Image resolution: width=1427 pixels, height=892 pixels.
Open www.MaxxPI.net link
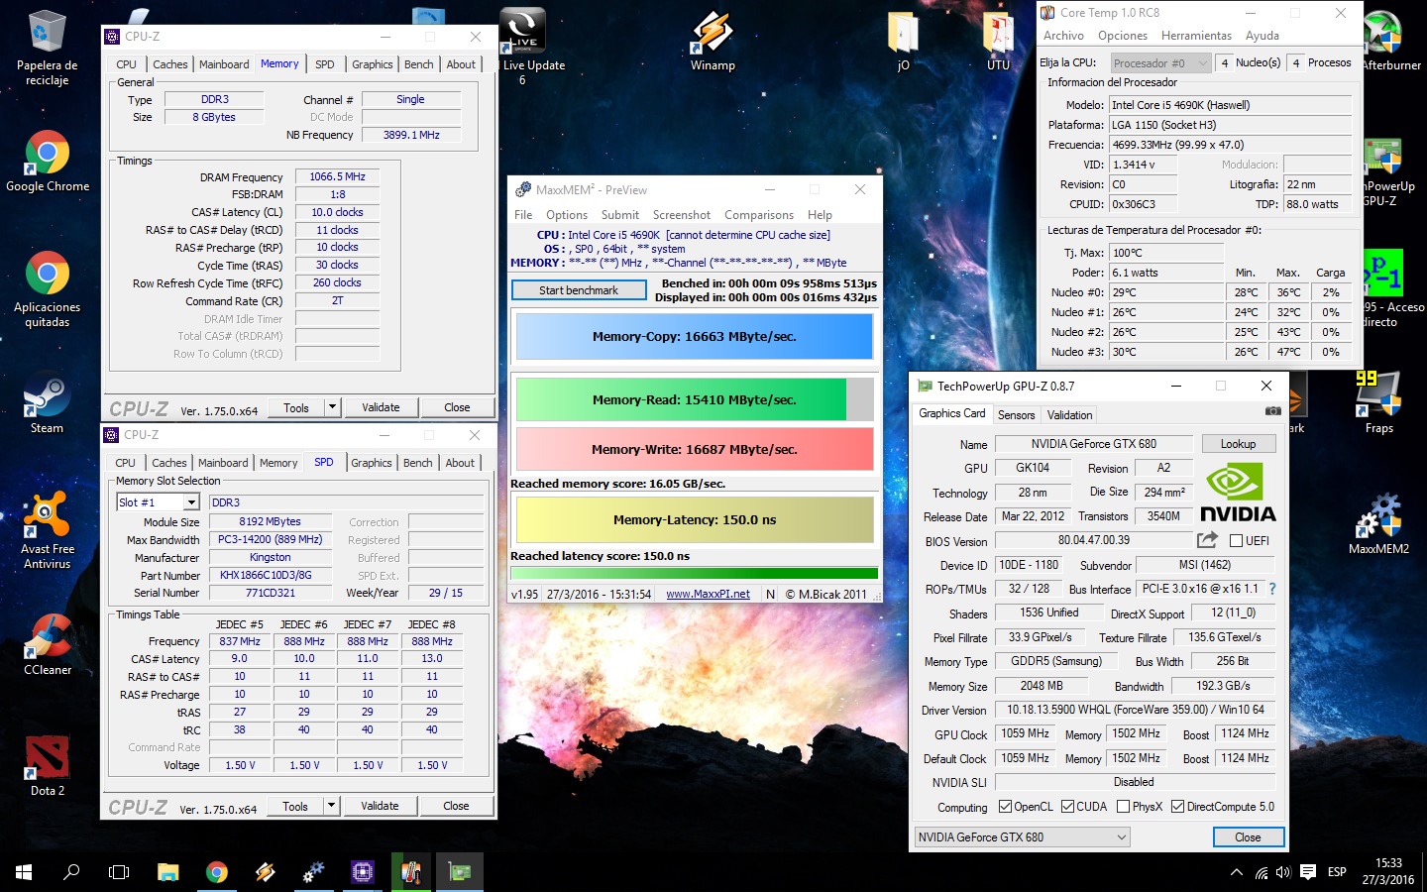[x=708, y=594]
